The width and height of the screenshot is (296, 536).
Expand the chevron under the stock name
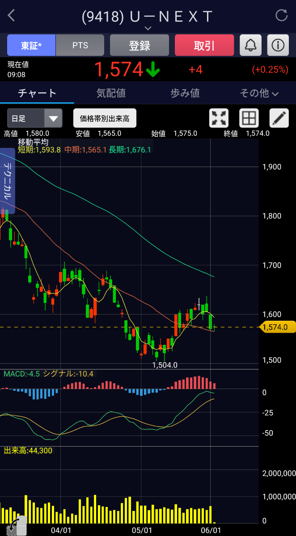tap(148, 28)
